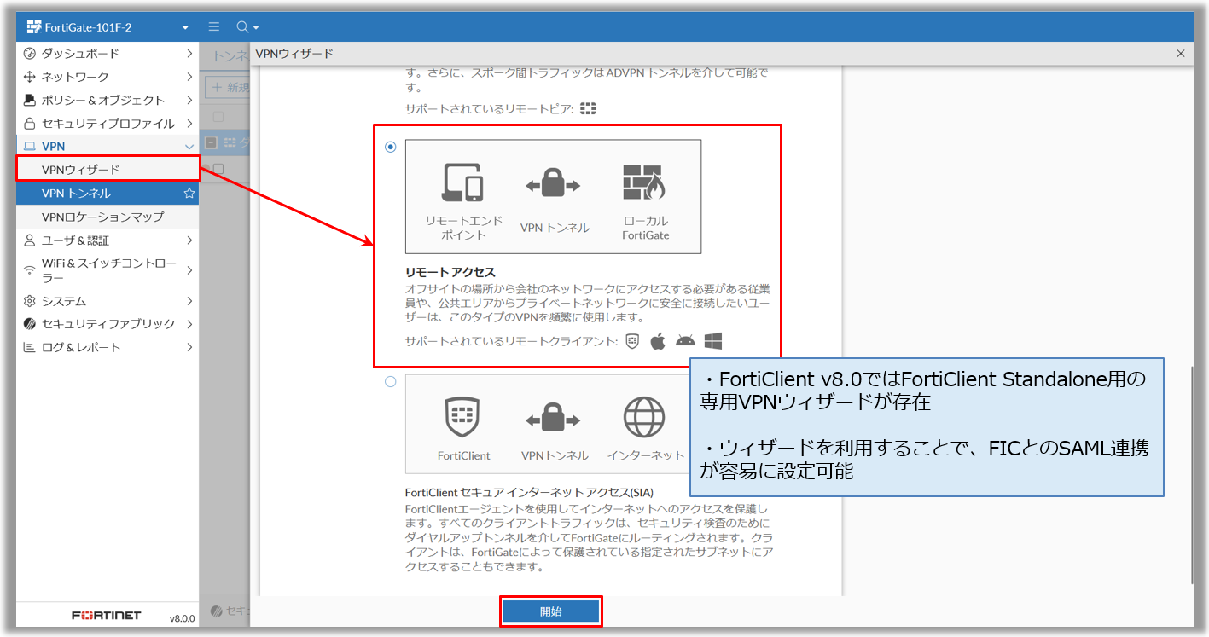Click the WiFi signal icon in sidebar
Viewport: 1209px width, 637px height.
(x=30, y=271)
